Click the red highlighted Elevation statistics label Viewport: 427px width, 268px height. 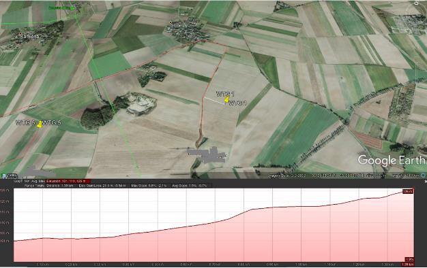(65, 181)
